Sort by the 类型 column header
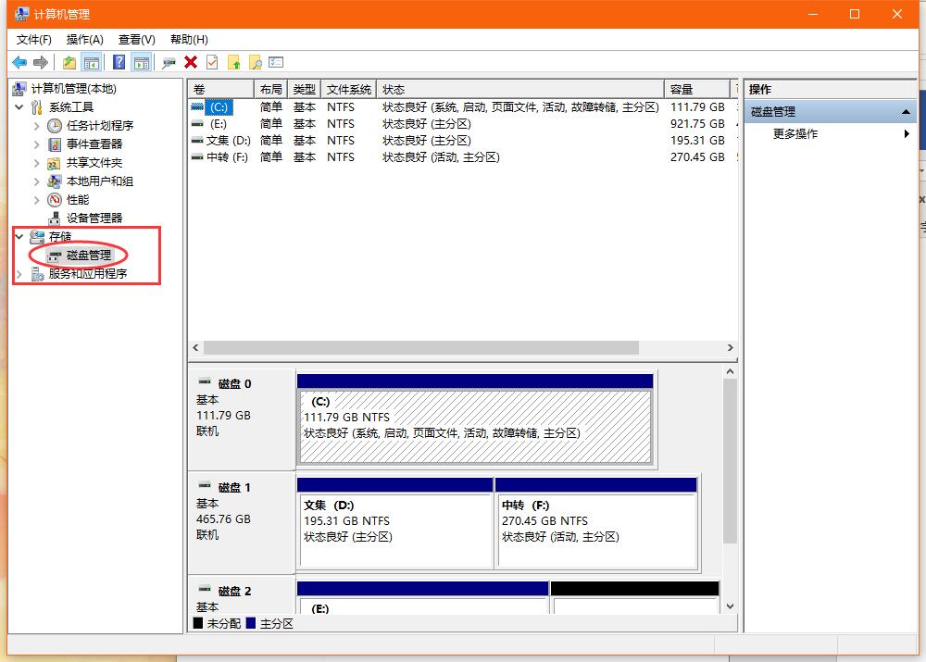Viewport: 926px width, 662px height. [305, 89]
